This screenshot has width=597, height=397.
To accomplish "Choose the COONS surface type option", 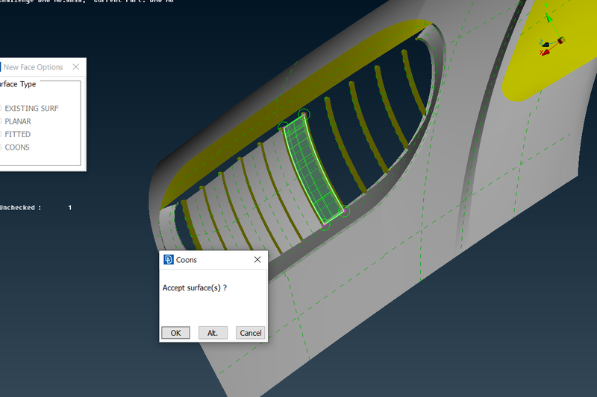I will [15, 147].
